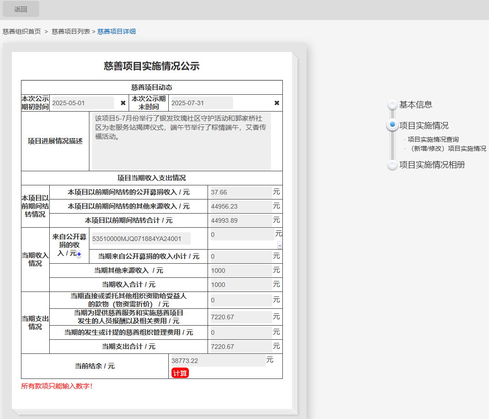Image resolution: width=489 pixels, height=419 pixels.
Task: Click the project progress description text area
Action: tap(181, 141)
